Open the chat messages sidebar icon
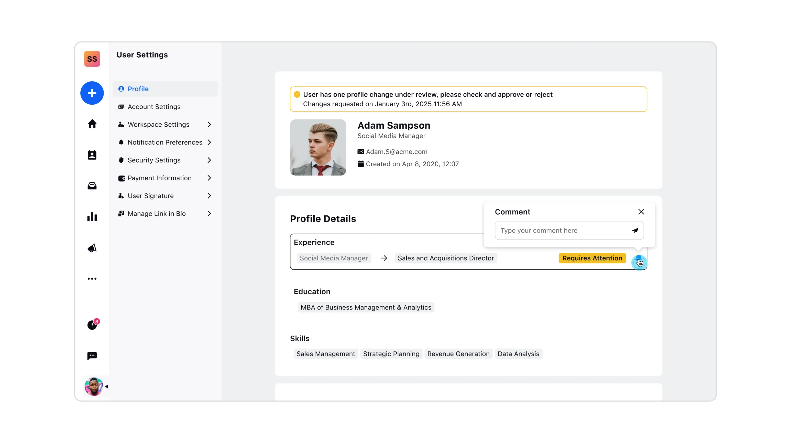791x443 pixels. [92, 356]
